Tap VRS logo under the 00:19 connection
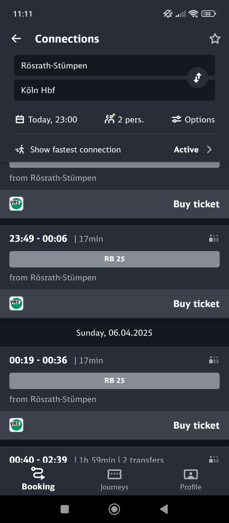Screen dimensions: 229x523 point(16,425)
